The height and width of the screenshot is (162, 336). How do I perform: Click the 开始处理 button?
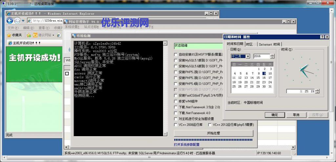click(x=213, y=133)
